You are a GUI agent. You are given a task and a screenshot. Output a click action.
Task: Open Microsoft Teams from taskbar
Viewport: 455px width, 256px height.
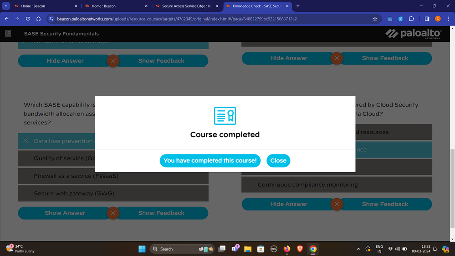click(235, 249)
